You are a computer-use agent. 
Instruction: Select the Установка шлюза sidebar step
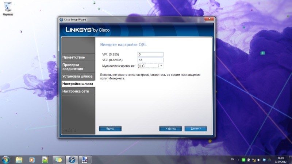click(x=78, y=76)
